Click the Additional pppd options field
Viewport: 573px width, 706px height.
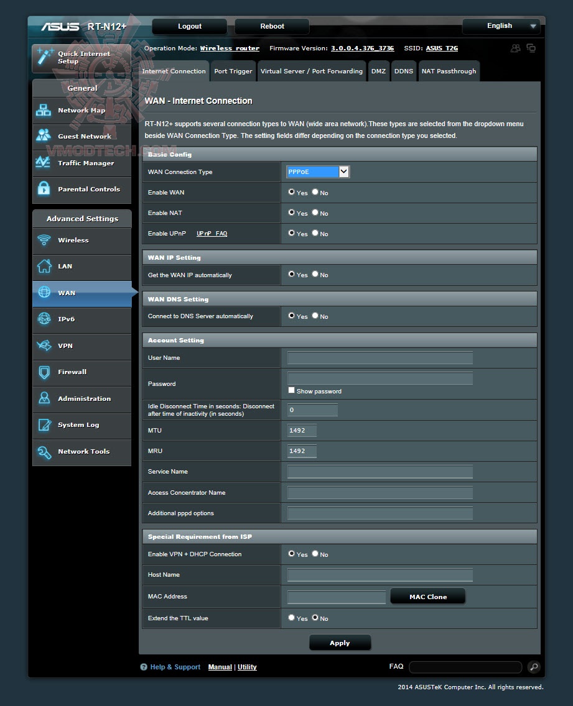pyautogui.click(x=380, y=513)
